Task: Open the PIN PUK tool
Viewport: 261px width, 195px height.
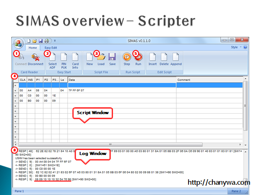Action: (64, 61)
